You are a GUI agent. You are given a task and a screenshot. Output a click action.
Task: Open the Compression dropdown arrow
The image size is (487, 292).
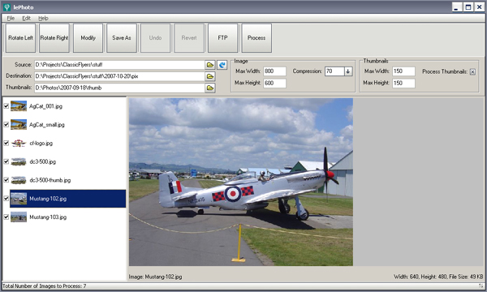[348, 71]
